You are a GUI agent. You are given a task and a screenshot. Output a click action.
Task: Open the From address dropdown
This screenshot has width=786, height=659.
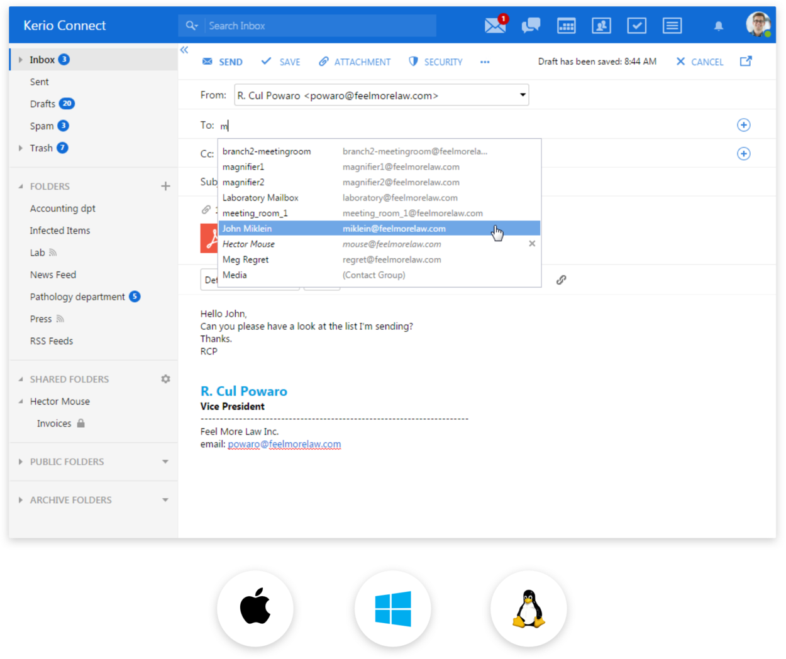[523, 95]
